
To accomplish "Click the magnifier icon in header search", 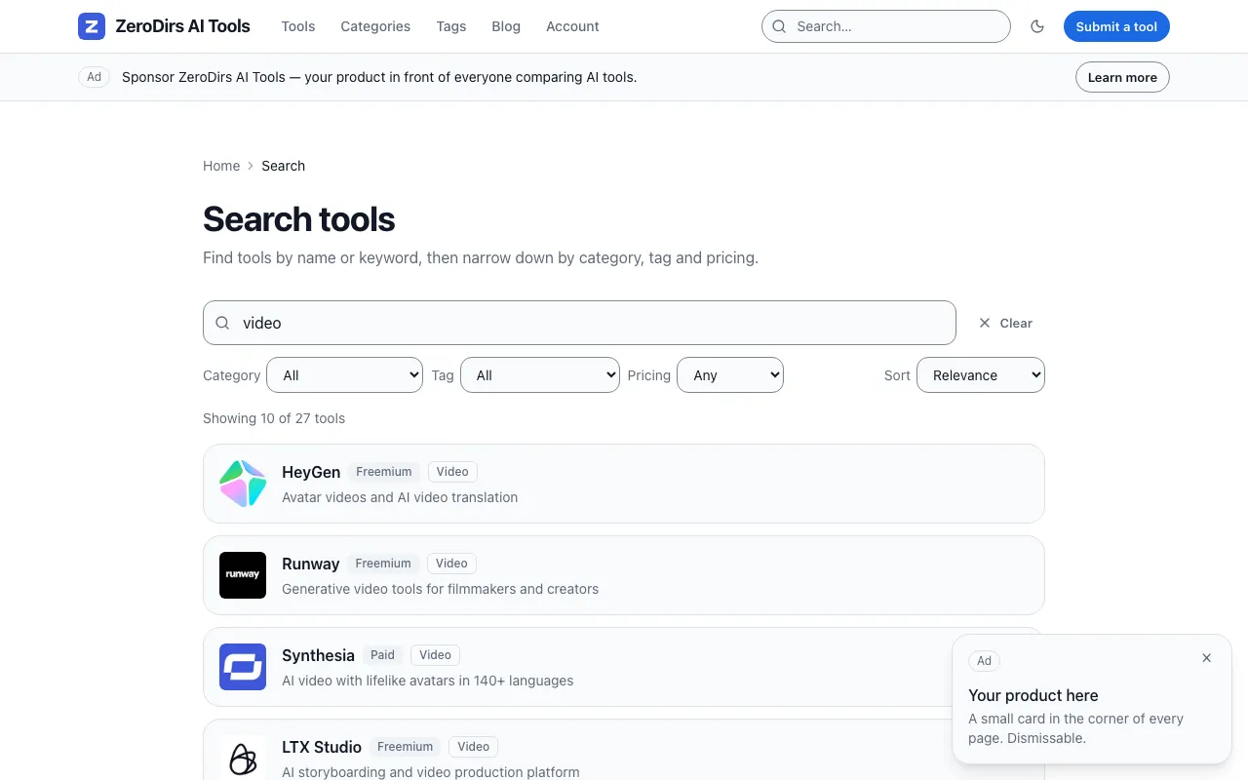I will click(779, 26).
